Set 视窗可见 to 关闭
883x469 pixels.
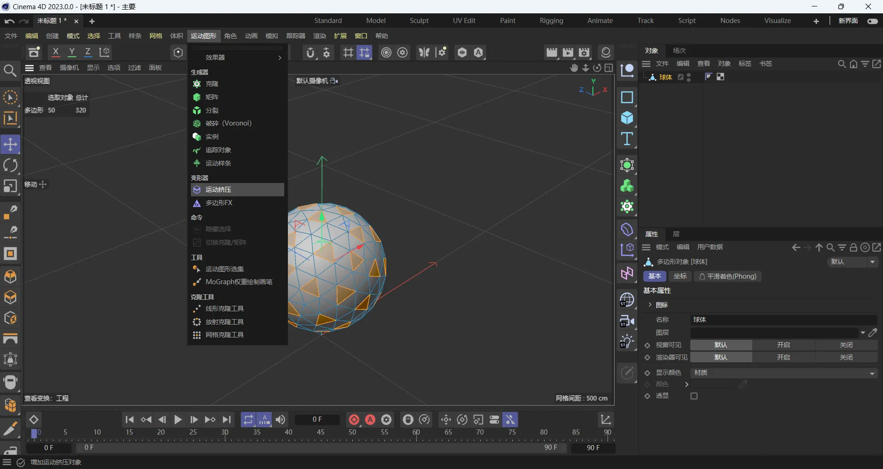(846, 345)
